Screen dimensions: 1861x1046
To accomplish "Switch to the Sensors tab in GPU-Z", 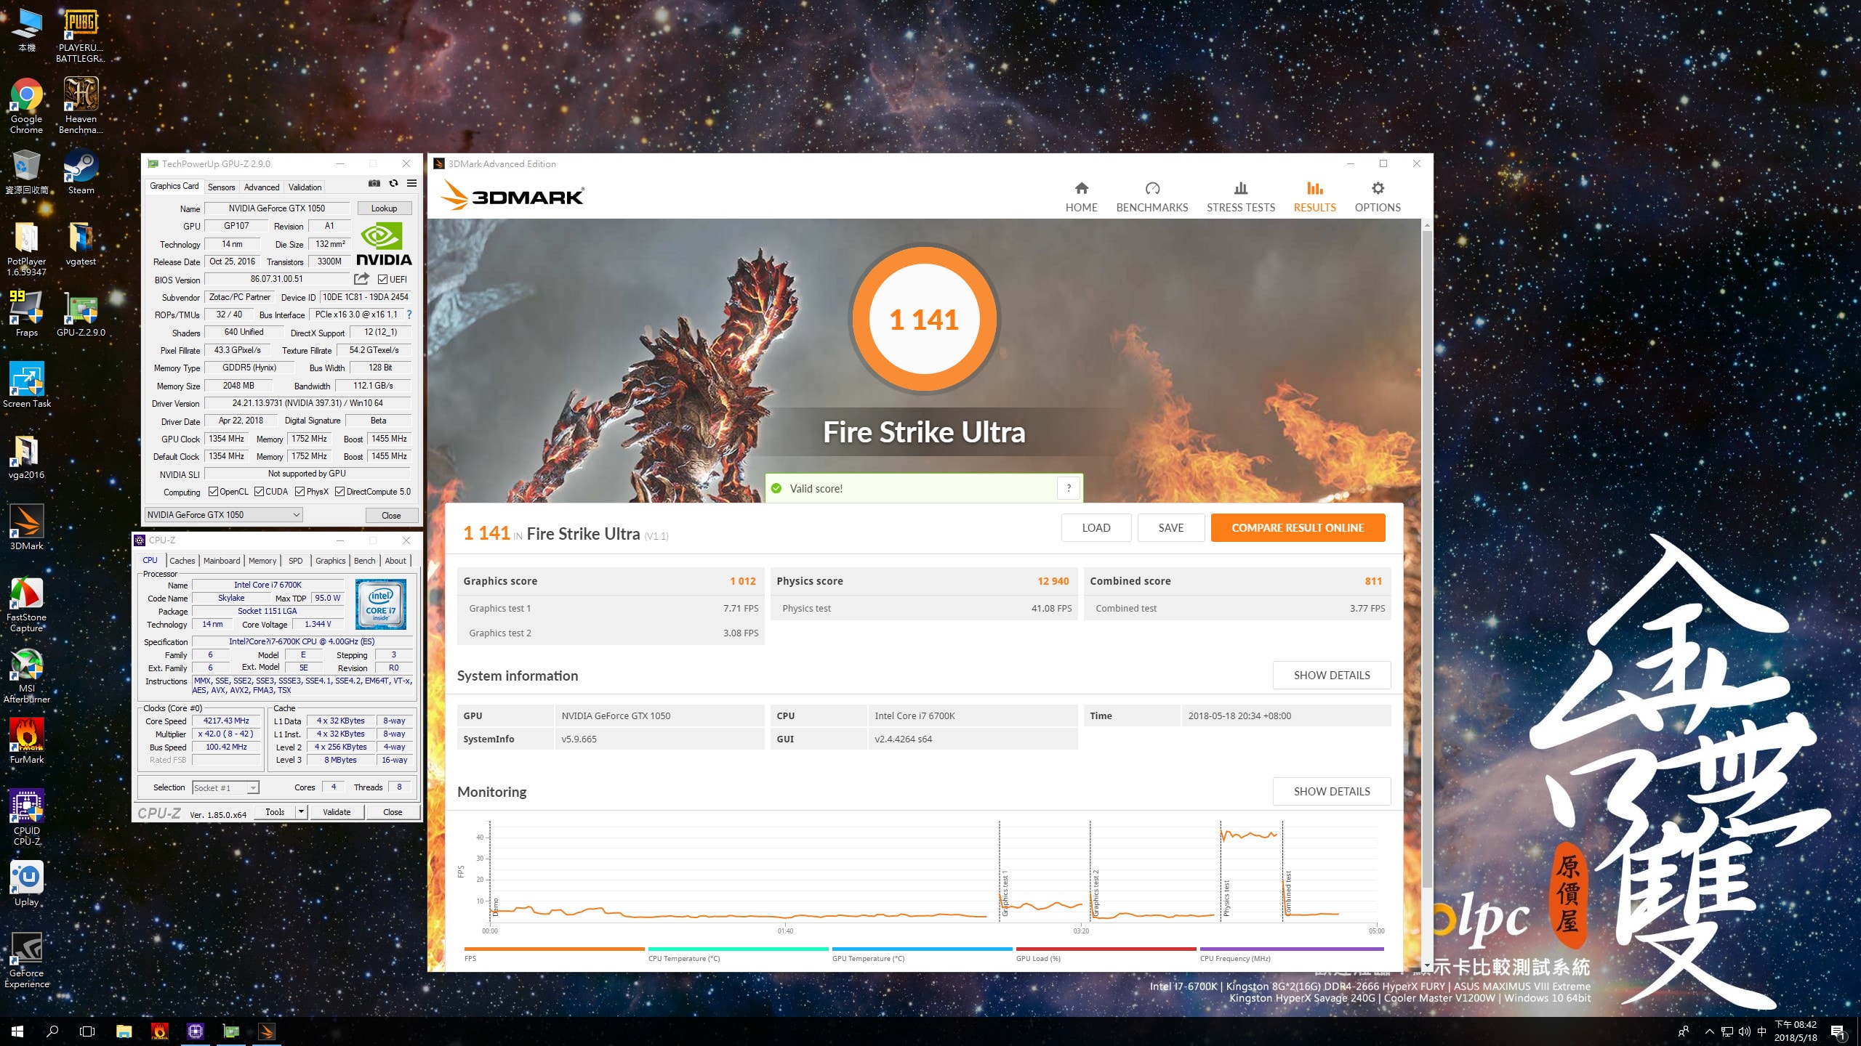I will tap(221, 187).
